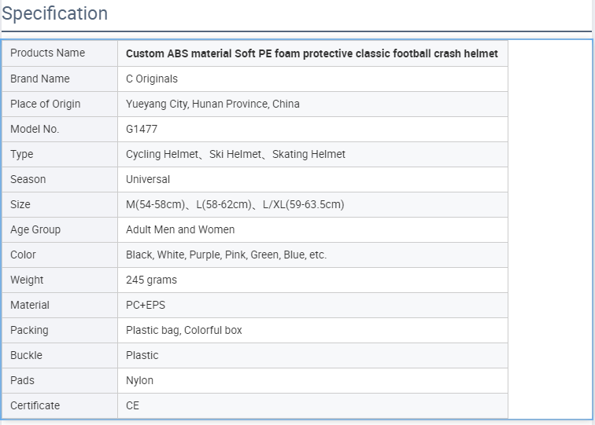Select the Type row helmet list
Screen dimensions: 595x425
click(x=235, y=154)
